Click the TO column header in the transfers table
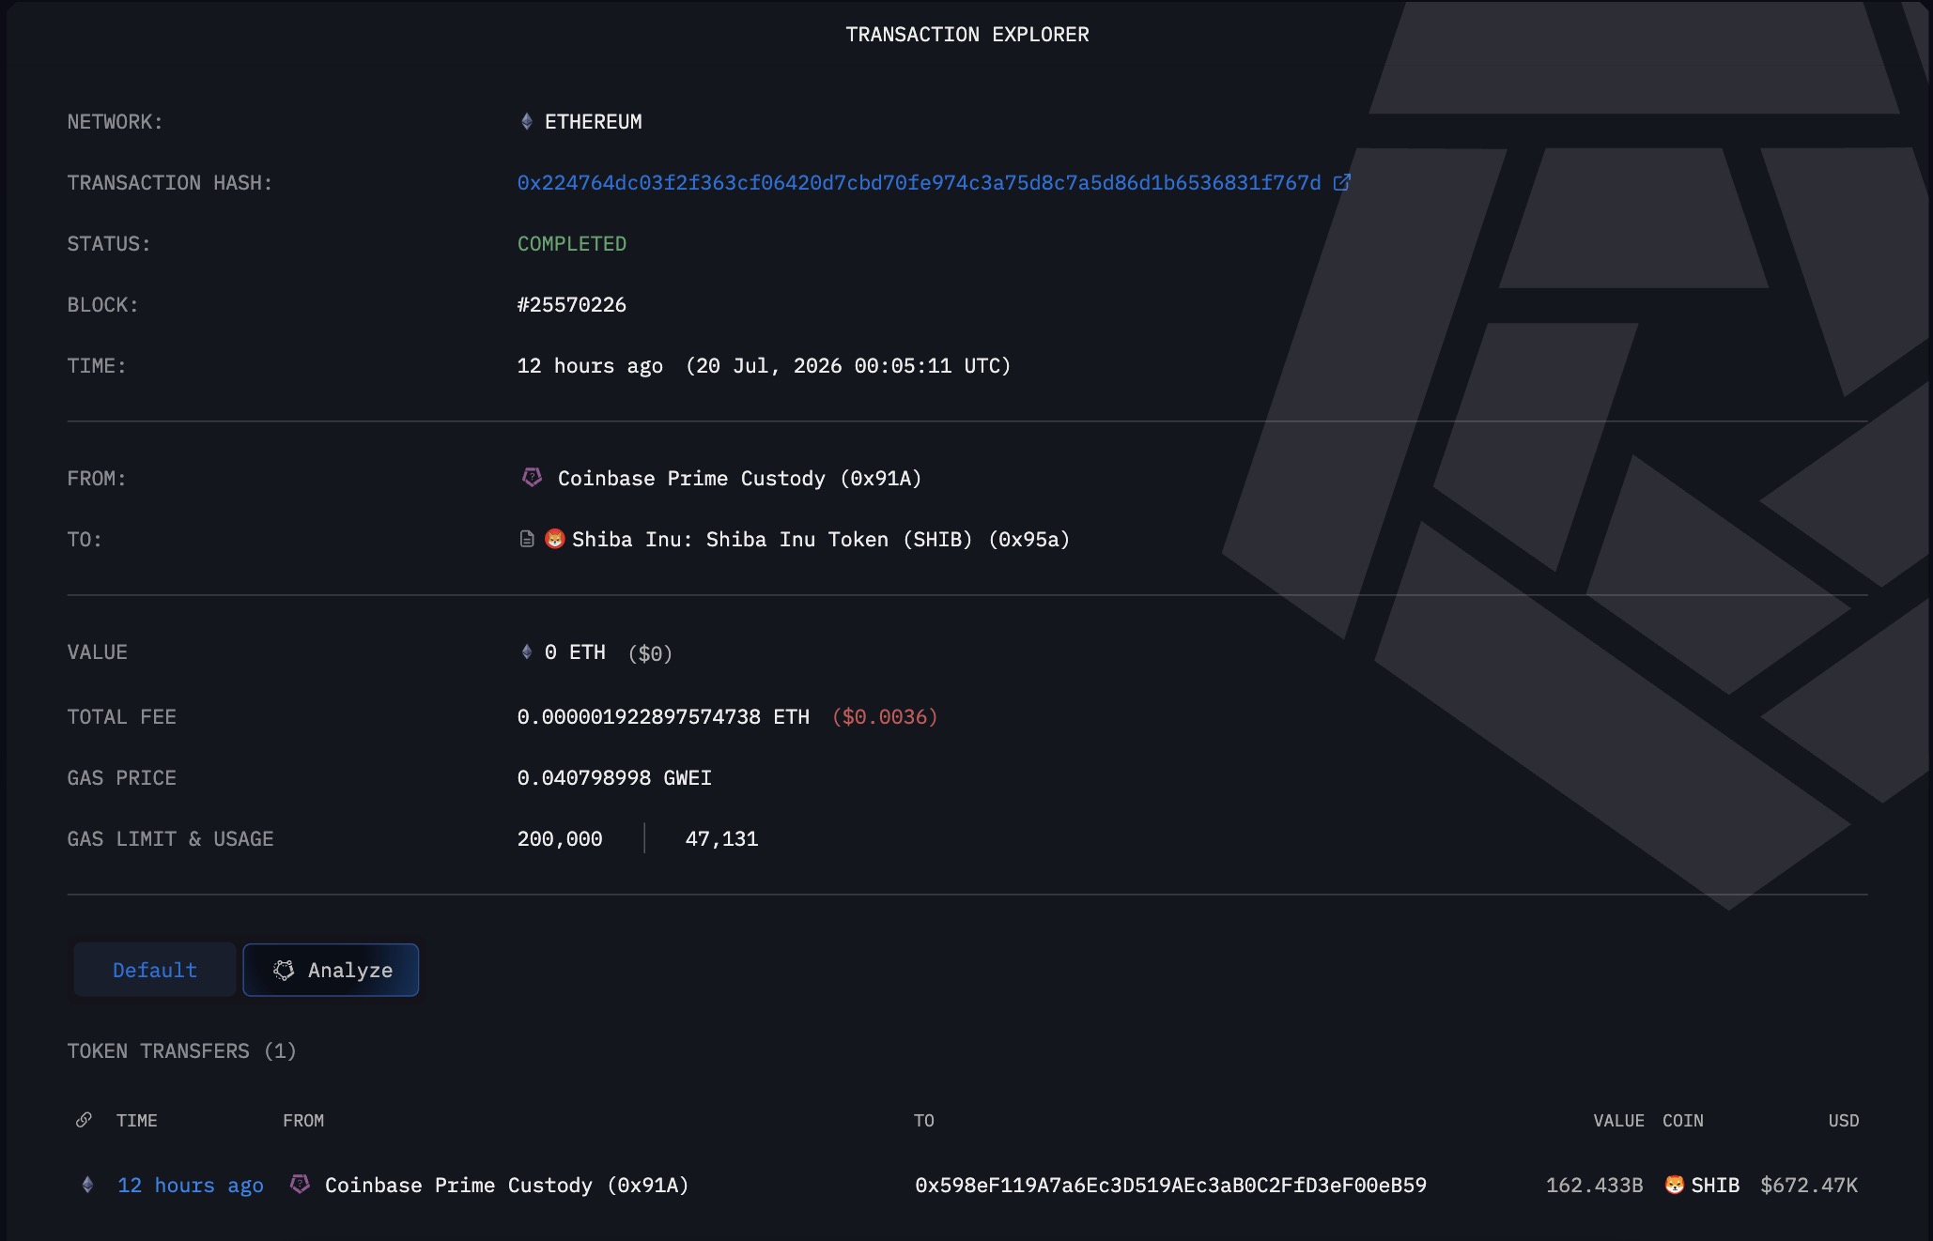The height and width of the screenshot is (1241, 1933). [x=924, y=1121]
